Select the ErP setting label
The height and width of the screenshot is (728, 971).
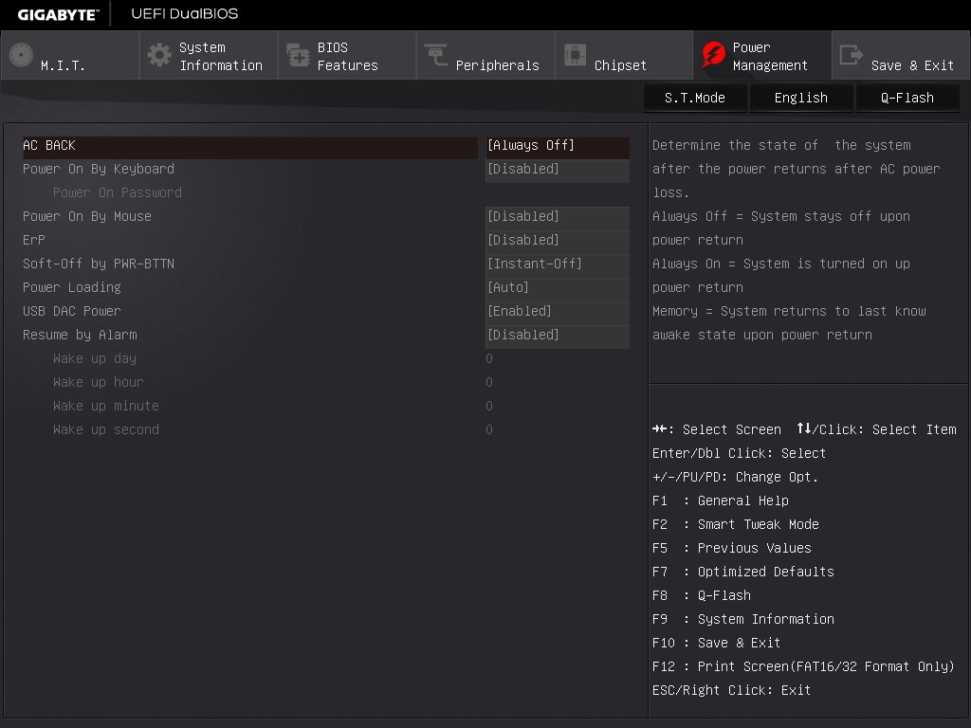[x=33, y=240]
